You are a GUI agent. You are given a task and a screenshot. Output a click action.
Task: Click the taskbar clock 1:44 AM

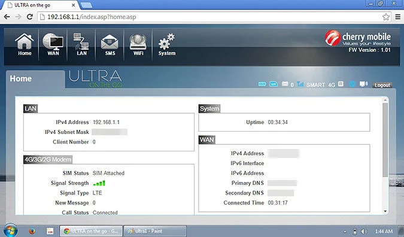[384, 232]
